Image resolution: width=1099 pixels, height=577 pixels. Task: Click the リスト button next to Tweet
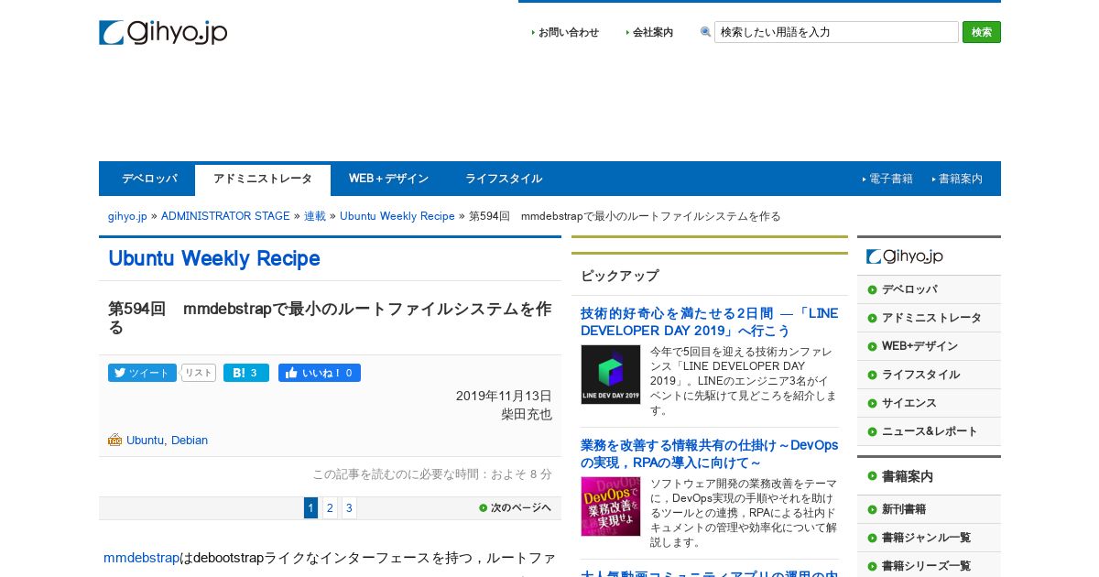pos(199,373)
